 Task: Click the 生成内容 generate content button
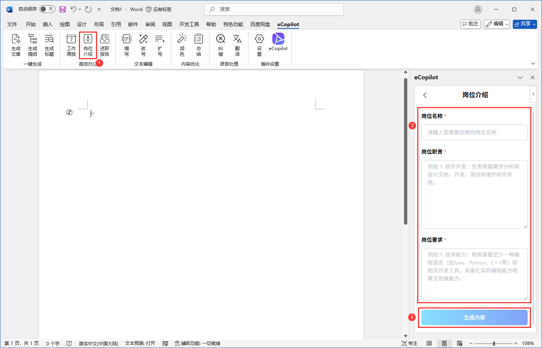click(x=474, y=318)
